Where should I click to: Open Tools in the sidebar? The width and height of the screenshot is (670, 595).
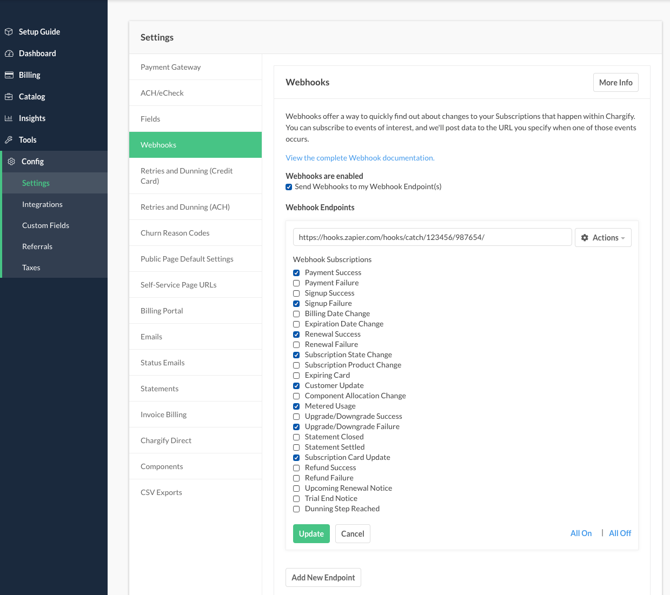point(28,140)
